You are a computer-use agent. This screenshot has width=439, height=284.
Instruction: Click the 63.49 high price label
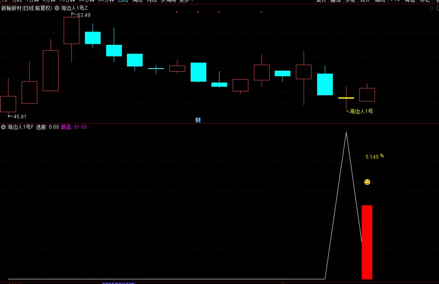pos(83,15)
